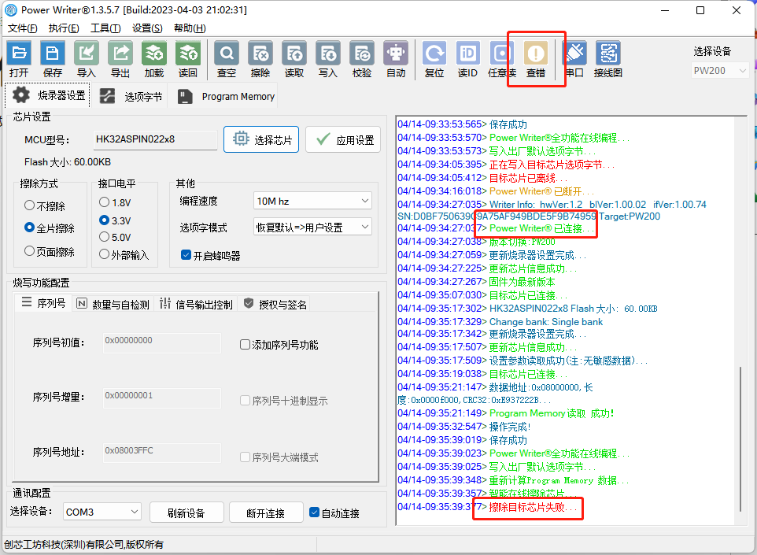
Task: Click the 读ID toolbar icon
Action: (467, 59)
